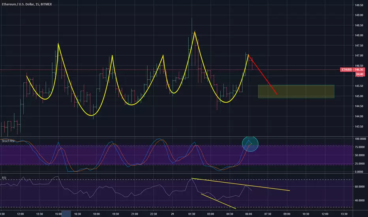
Task: Click the 06:00 time axis label
Action: point(248,214)
